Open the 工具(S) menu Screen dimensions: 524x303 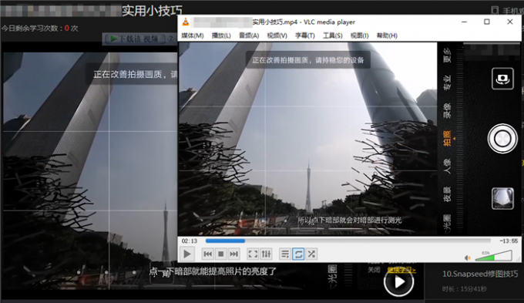[x=333, y=35]
